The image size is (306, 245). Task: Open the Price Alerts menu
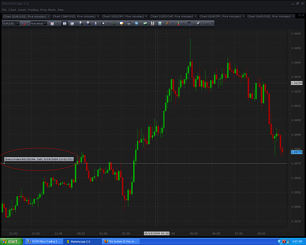[x=48, y=10]
